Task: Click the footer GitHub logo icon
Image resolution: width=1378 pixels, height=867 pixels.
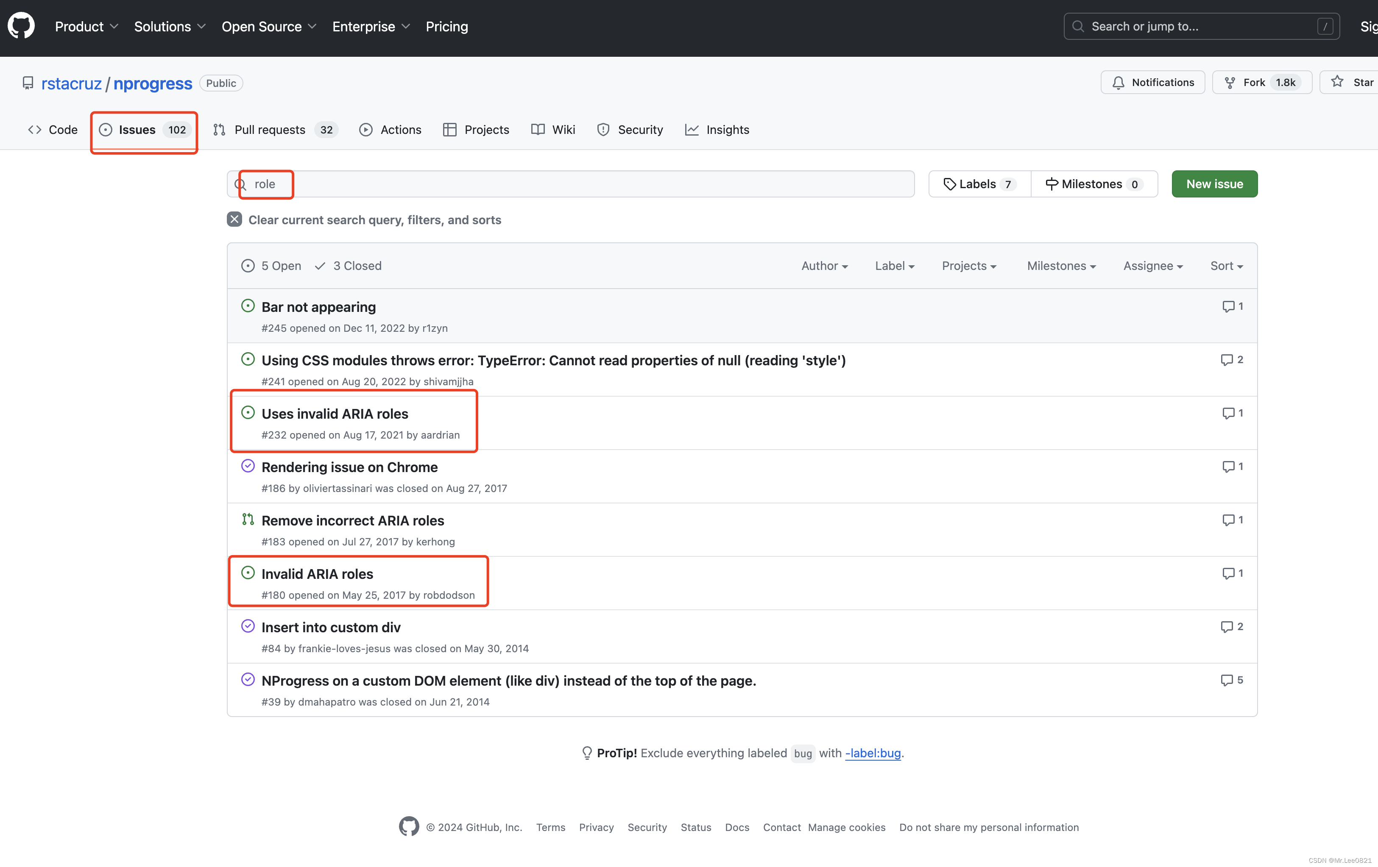Action: tap(409, 826)
